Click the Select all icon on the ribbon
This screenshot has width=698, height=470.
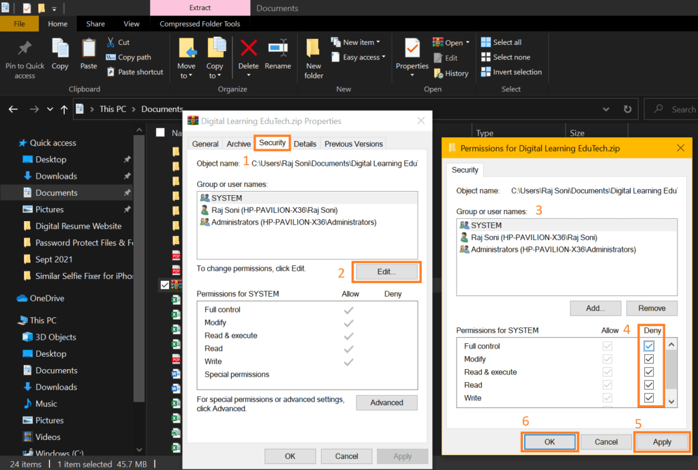tap(501, 42)
